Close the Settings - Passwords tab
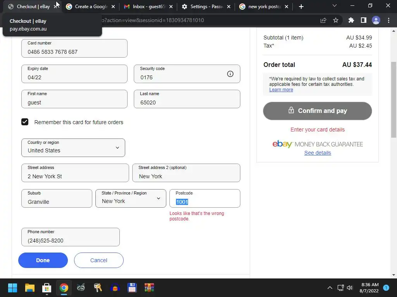 pos(229,7)
